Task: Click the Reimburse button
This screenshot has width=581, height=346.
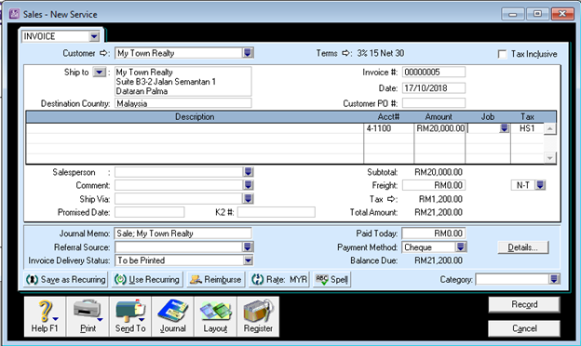Action: (216, 279)
